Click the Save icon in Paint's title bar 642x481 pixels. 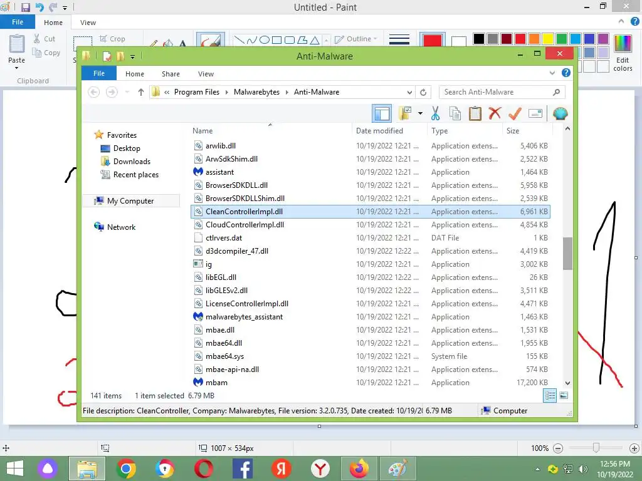(25, 8)
